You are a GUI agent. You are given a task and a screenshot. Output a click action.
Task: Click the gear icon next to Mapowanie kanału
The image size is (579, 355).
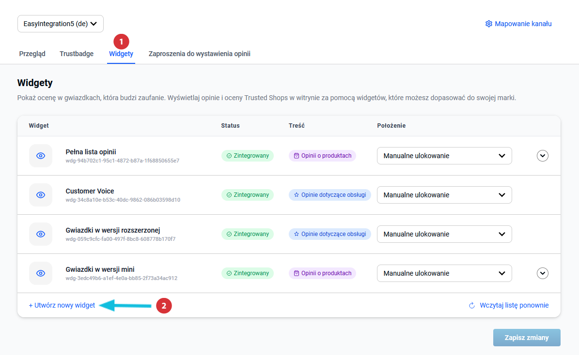tap(488, 24)
